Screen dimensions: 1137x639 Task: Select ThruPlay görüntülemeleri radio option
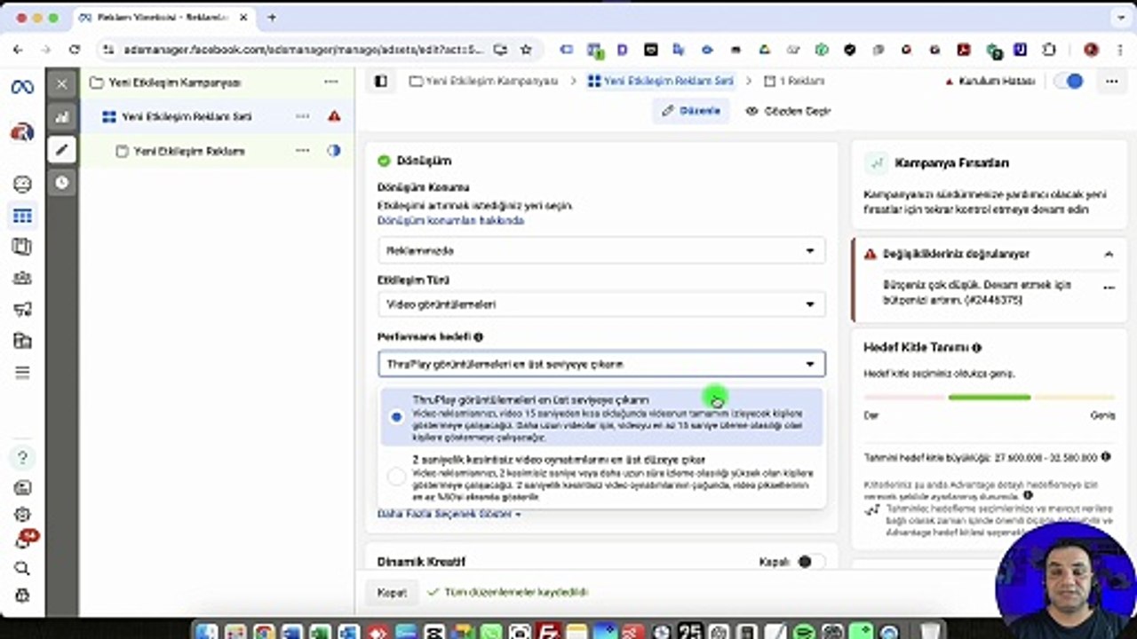tap(396, 416)
